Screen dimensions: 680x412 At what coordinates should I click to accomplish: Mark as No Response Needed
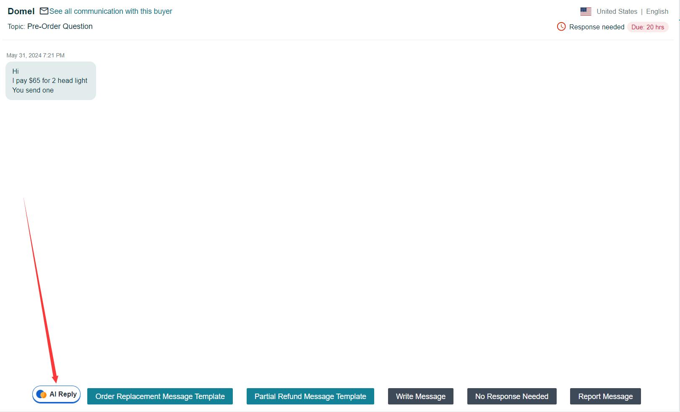tap(512, 397)
